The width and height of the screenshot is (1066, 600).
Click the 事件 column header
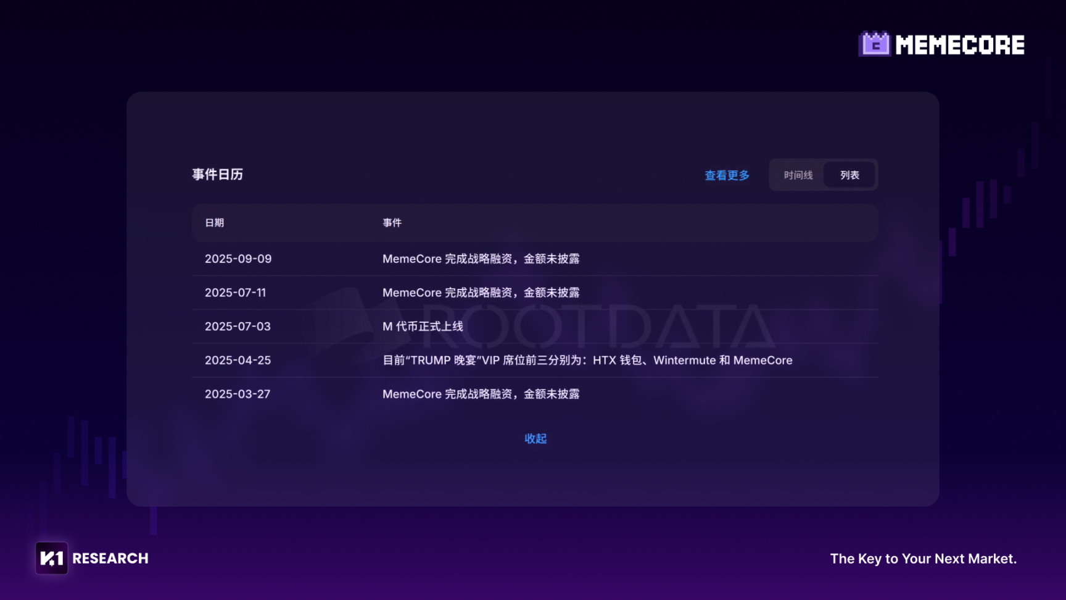point(392,223)
